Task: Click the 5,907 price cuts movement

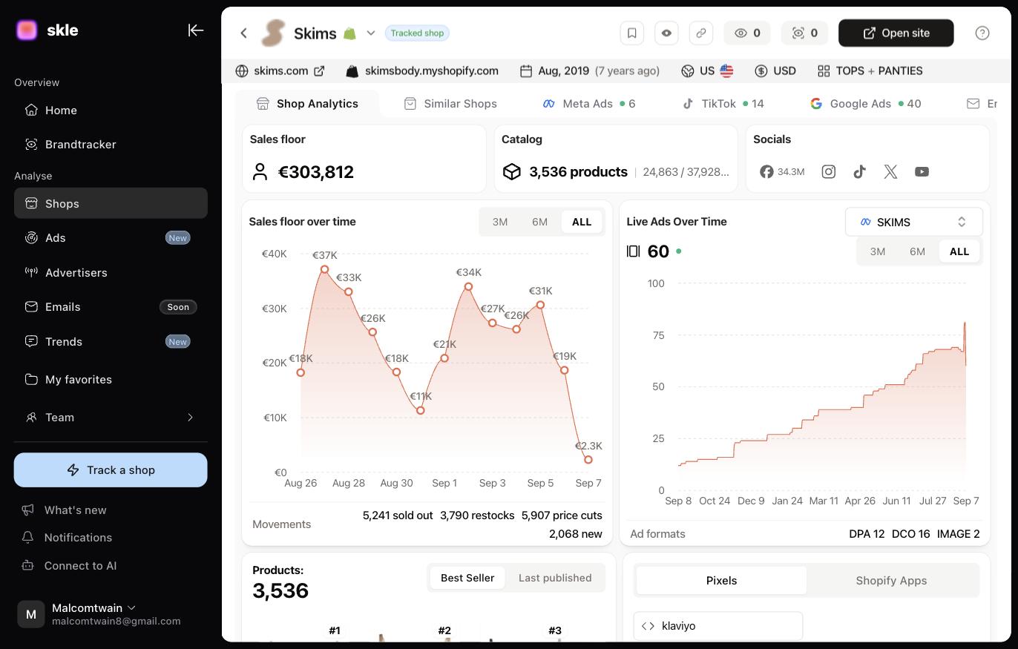Action: pyautogui.click(x=562, y=515)
